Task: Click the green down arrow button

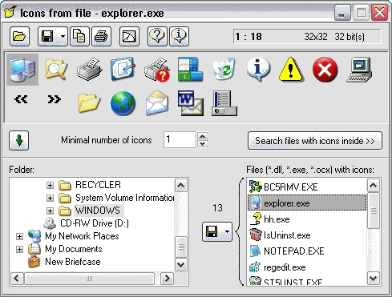Action: coord(19,140)
